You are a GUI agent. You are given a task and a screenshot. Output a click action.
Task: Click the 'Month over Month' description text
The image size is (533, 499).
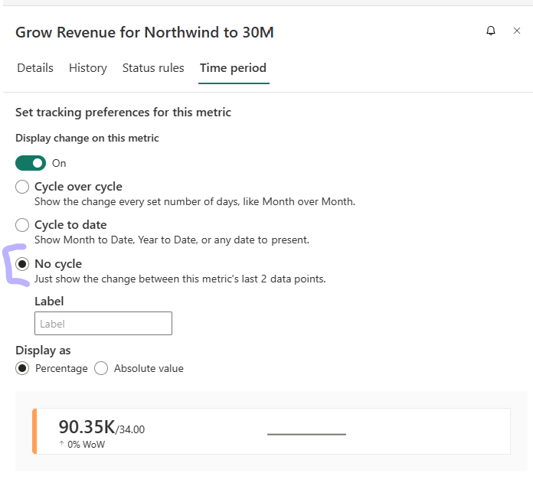pyautogui.click(x=195, y=202)
